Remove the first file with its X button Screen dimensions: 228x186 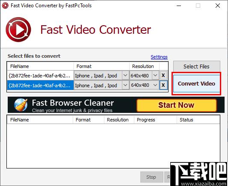point(163,75)
